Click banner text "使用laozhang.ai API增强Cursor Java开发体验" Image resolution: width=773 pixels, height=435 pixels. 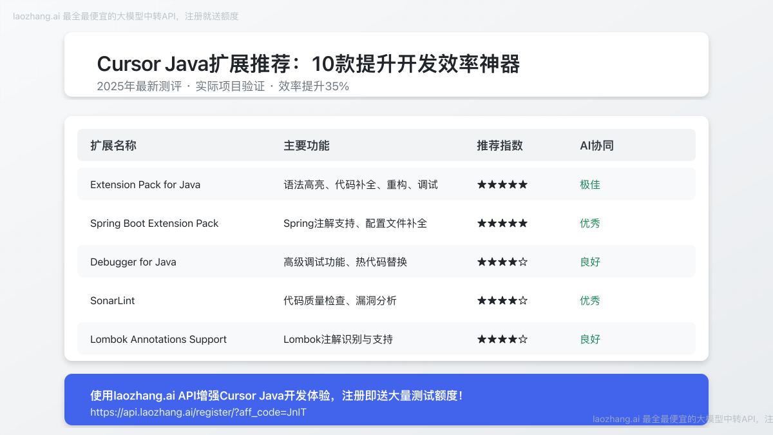point(211,396)
